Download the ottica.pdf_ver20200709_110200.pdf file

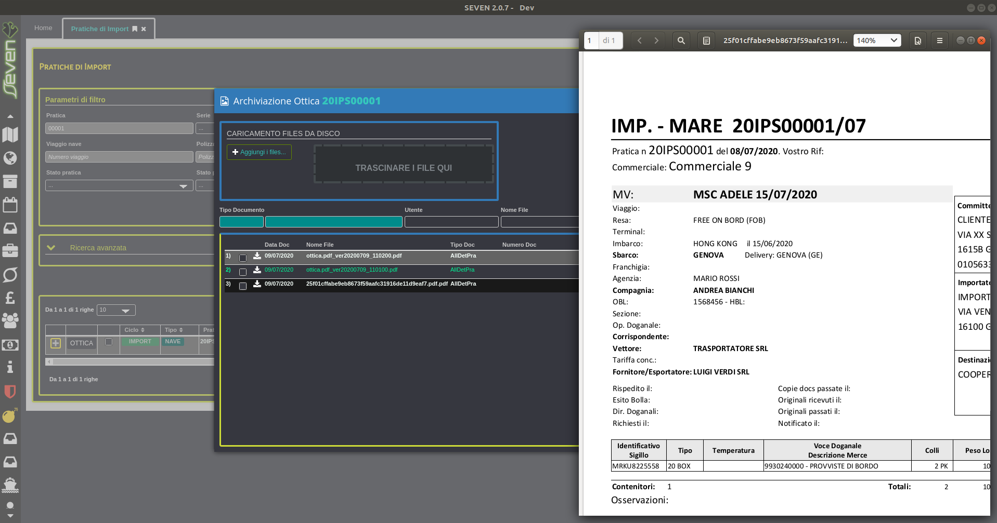click(x=257, y=256)
